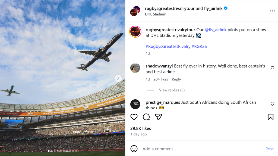View the 29.8K likes list
The height and width of the screenshot is (156, 278).
[140, 128]
